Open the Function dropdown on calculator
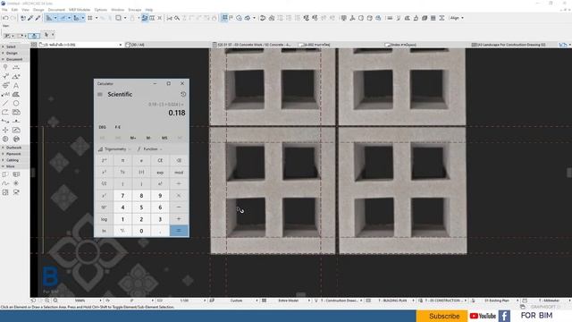The height and width of the screenshot is (322, 572). click(149, 149)
